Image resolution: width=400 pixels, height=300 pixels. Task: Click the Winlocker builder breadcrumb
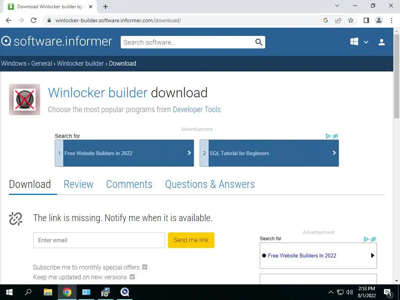[x=80, y=63]
